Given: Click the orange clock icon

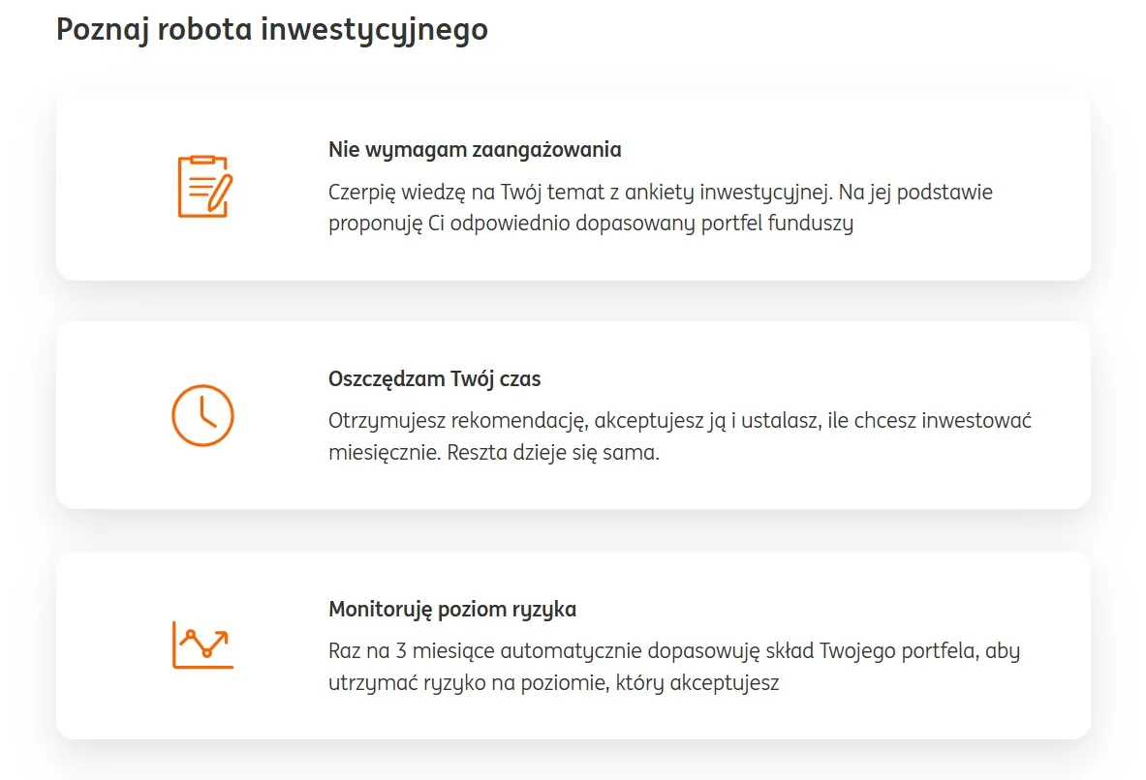Looking at the screenshot, I should click(x=202, y=415).
